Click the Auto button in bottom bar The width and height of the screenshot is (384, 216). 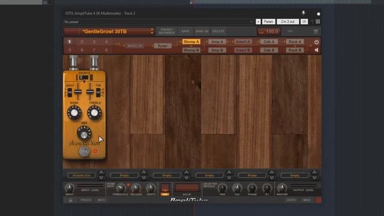[291, 200]
